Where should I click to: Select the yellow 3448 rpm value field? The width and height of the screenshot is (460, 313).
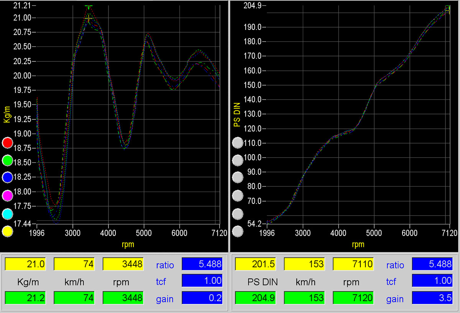coord(123,264)
